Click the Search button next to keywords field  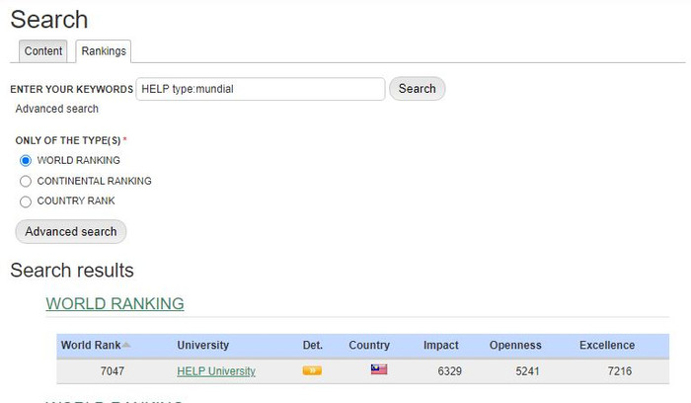[x=418, y=89]
